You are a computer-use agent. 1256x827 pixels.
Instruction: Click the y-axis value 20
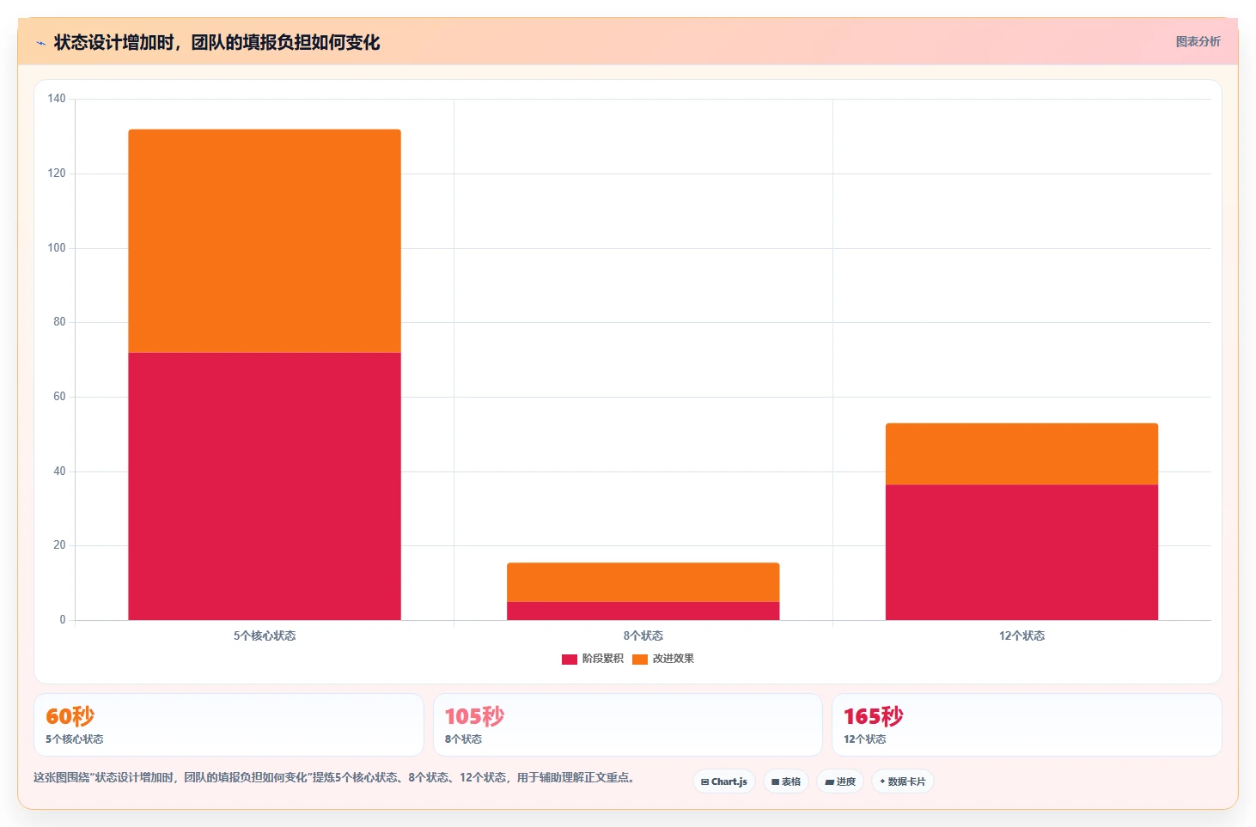click(x=59, y=545)
